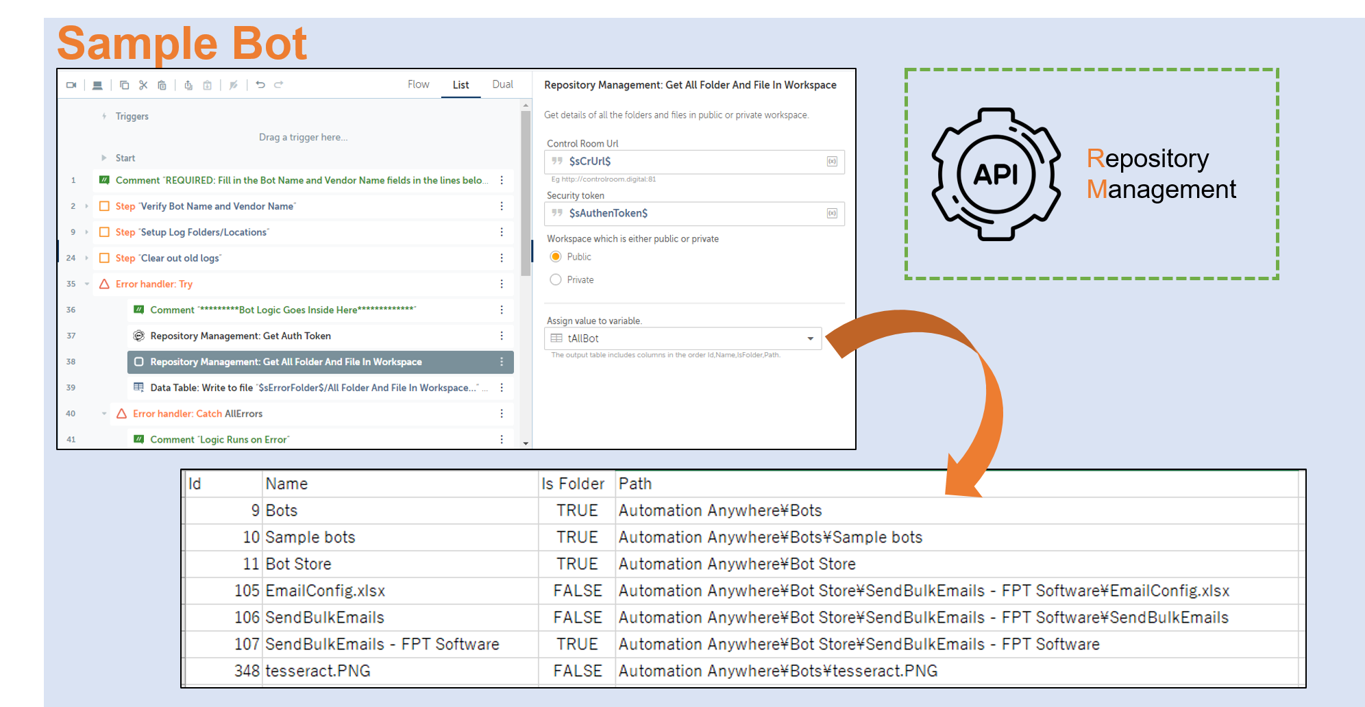Open the tAllBot variable dropdown
Screen dimensions: 1365x707
(810, 338)
